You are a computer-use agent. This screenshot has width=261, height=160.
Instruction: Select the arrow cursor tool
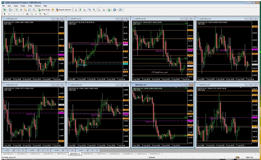[5, 14]
